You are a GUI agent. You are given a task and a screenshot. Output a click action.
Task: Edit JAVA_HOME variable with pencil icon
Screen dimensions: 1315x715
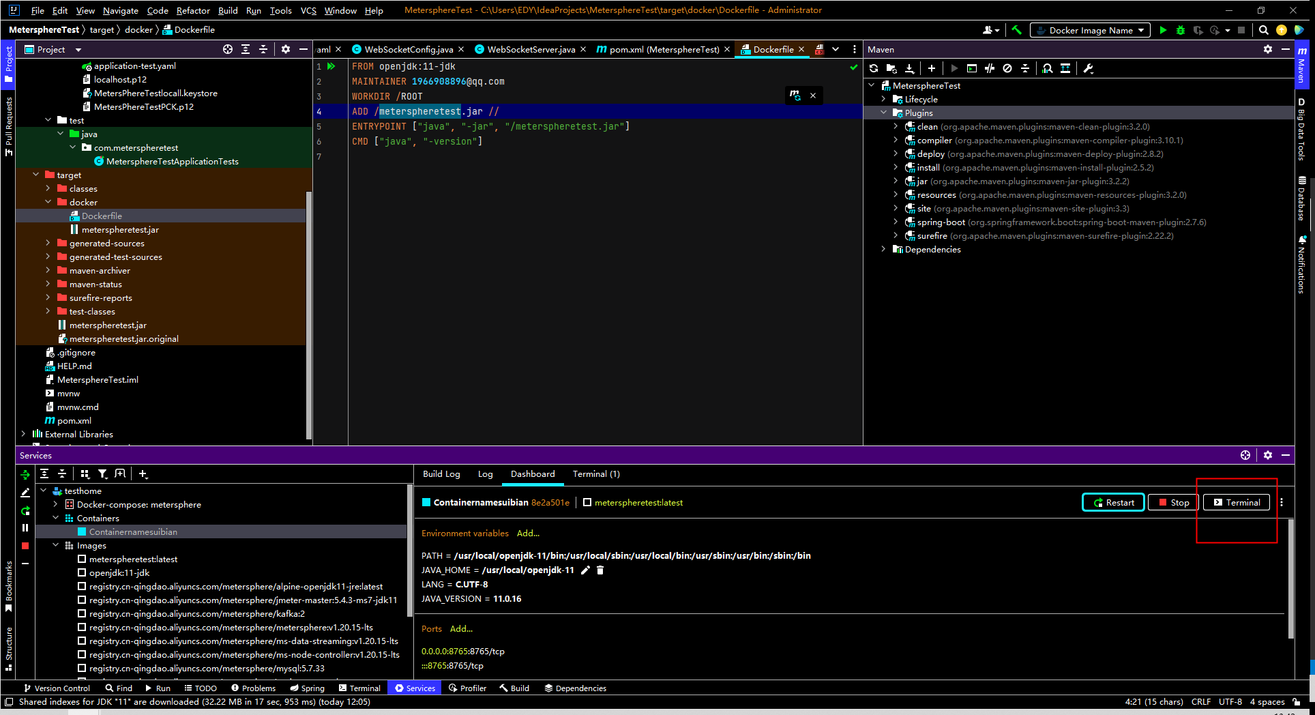click(585, 570)
